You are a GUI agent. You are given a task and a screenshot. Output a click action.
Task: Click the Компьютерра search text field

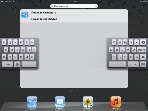coord(74,6)
